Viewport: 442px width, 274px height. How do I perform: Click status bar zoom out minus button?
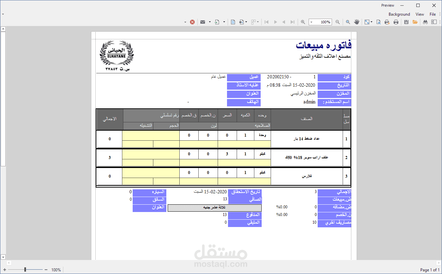46,270
